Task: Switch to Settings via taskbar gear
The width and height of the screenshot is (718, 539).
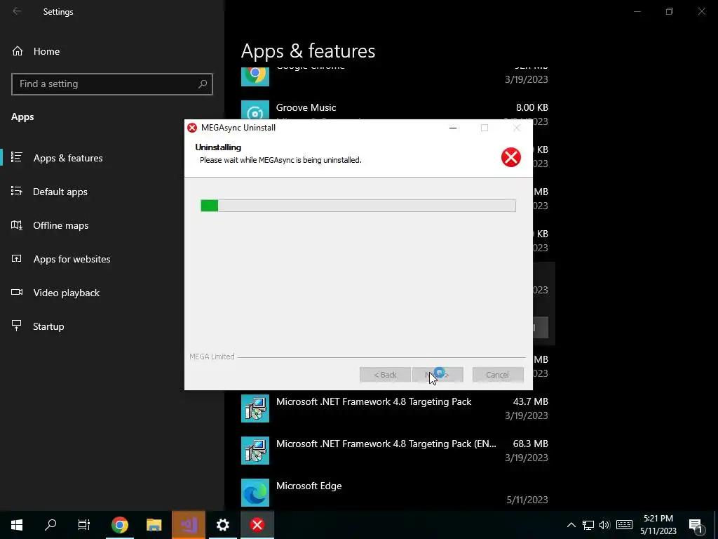Action: pyautogui.click(x=222, y=525)
